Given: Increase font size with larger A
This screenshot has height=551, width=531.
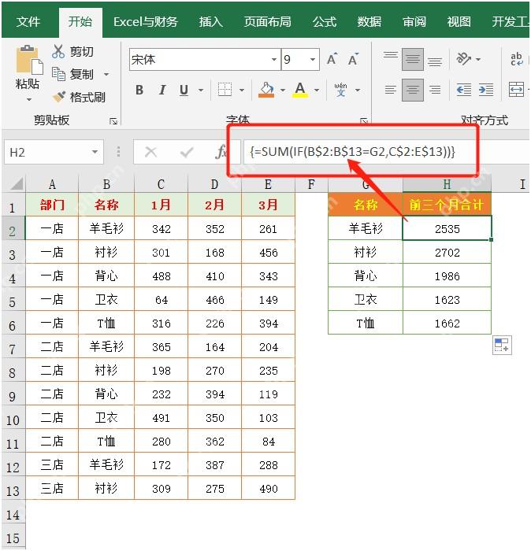Looking at the screenshot, I should click(332, 59).
